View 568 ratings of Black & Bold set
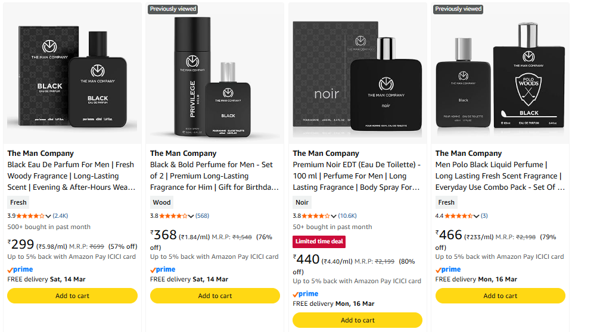Screen dimensions: 600x332 tap(202, 216)
